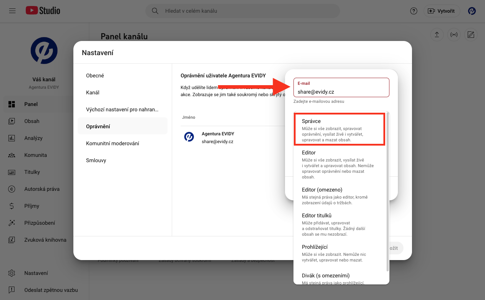Open the Obecné settings tab
This screenshot has height=300, width=485.
[x=122, y=76]
